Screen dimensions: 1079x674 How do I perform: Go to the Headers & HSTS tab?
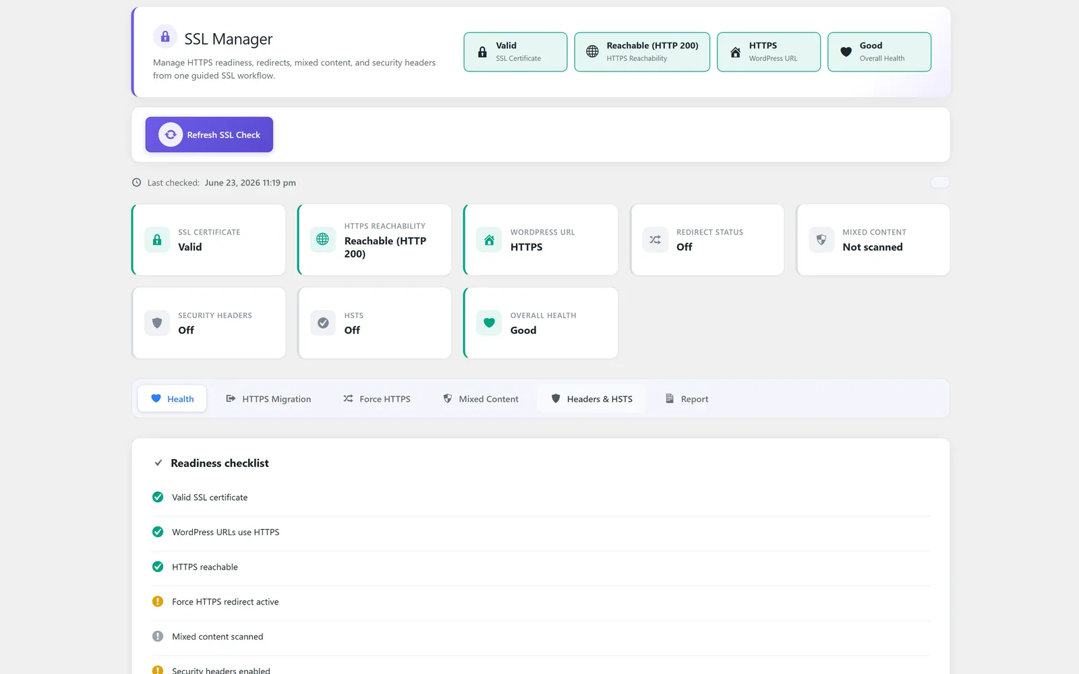[592, 399]
